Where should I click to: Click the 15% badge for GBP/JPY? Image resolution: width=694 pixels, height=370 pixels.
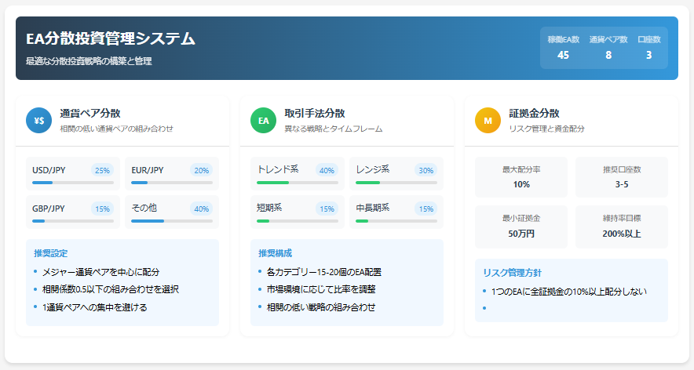click(102, 209)
